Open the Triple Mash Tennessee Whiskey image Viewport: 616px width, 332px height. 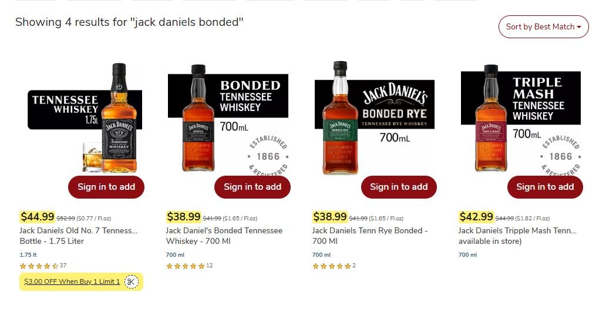pyautogui.click(x=521, y=118)
